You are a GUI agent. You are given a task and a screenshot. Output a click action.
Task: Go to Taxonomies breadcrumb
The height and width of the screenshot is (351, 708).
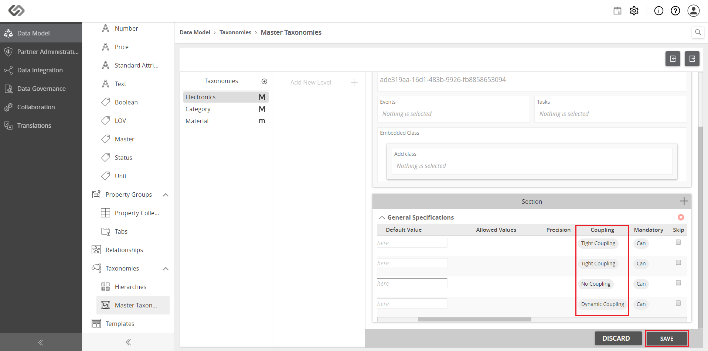coord(235,32)
